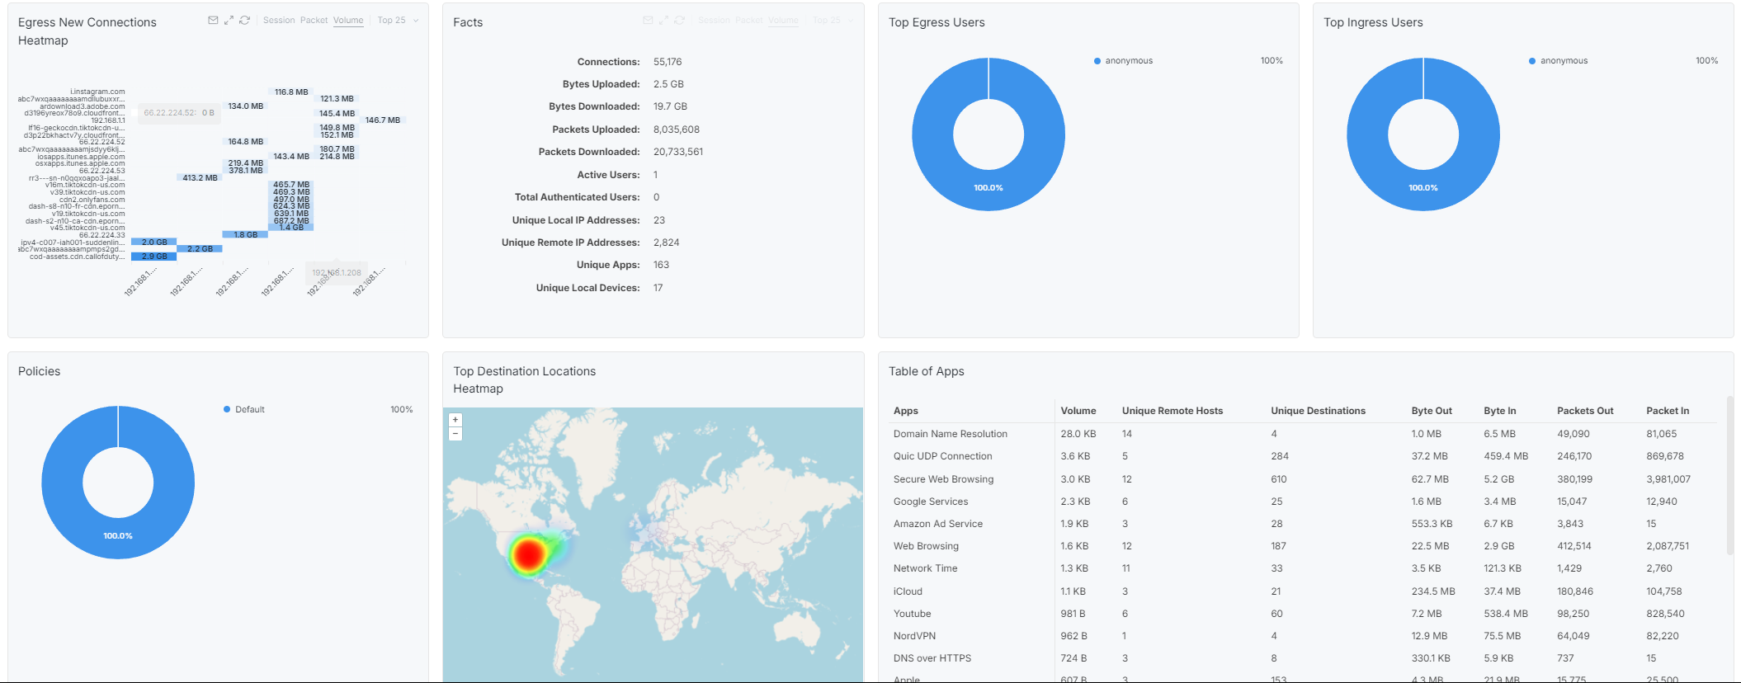Click the Table of Apps vertical scrollbar
Viewport: 1741px width, 683px height.
tap(1729, 476)
